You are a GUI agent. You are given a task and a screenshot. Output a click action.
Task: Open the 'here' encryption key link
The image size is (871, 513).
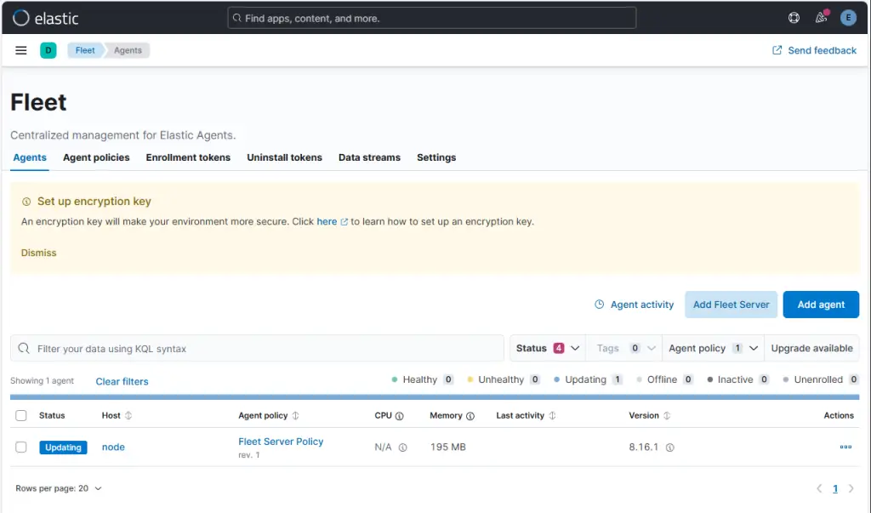point(332,222)
